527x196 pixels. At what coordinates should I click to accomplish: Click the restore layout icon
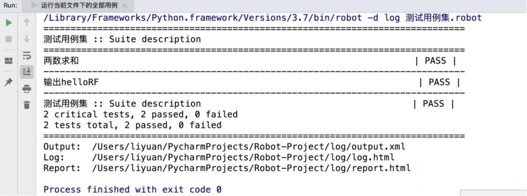click(x=9, y=61)
